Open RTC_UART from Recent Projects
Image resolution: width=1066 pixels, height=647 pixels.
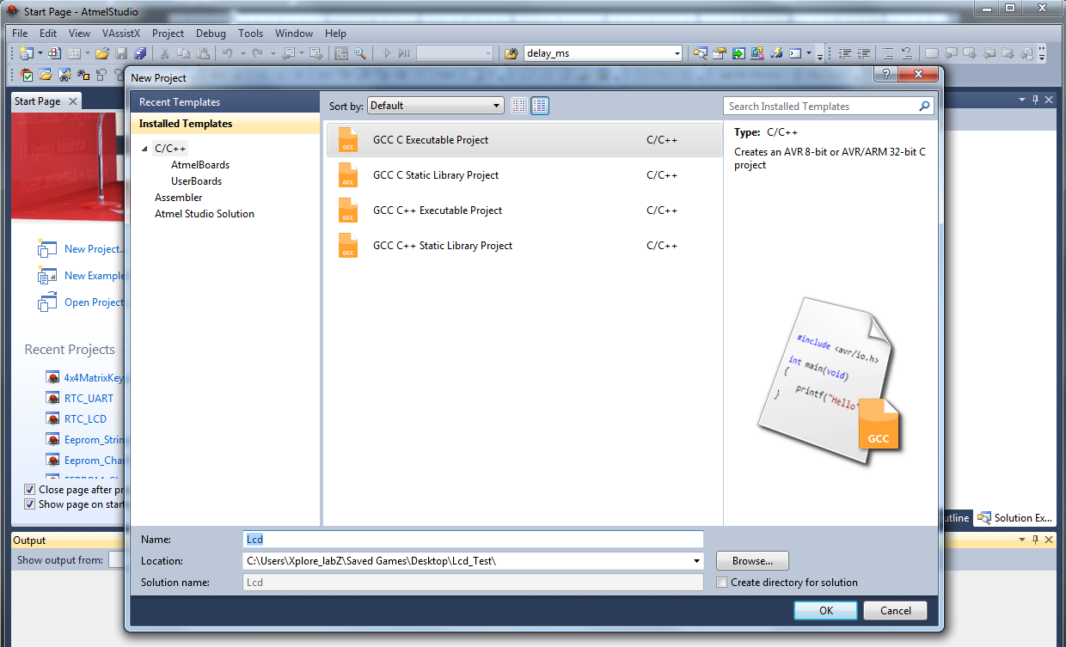pyautogui.click(x=89, y=399)
